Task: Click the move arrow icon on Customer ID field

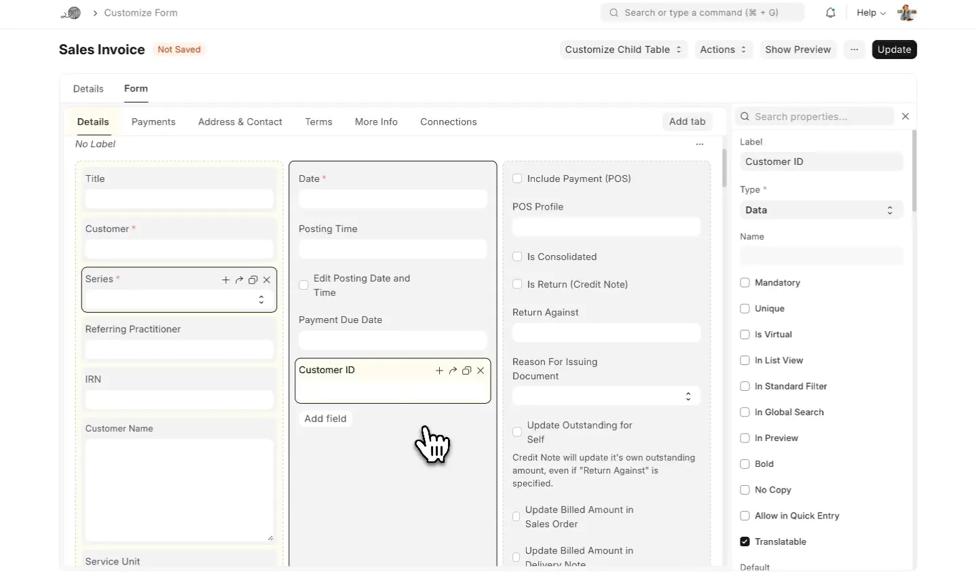Action: pos(453,370)
